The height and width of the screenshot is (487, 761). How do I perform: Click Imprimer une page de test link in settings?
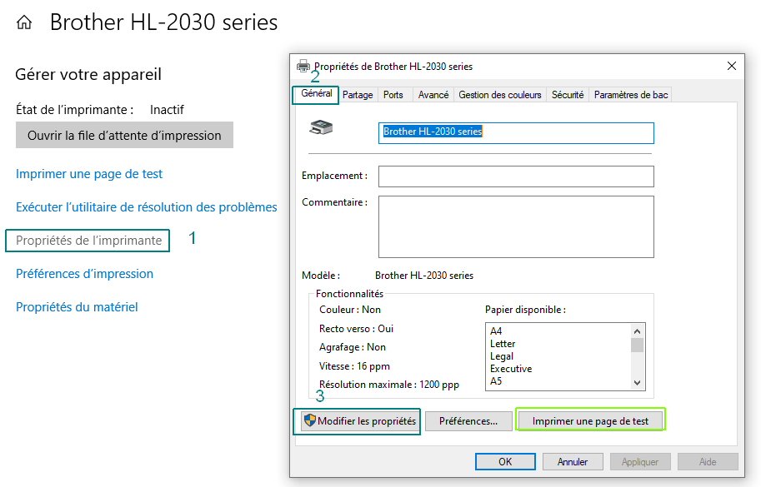tap(89, 174)
